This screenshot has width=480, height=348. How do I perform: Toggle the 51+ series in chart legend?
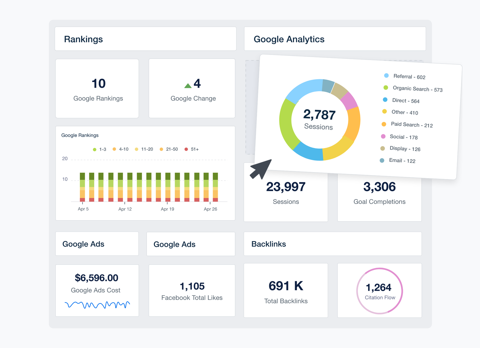(191, 149)
